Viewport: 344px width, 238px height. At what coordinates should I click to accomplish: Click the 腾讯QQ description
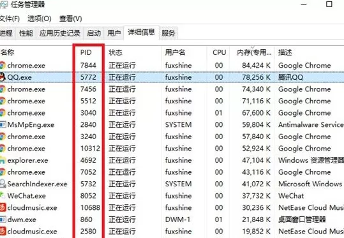point(290,77)
